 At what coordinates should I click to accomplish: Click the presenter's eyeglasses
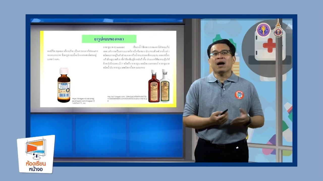tap(221, 54)
